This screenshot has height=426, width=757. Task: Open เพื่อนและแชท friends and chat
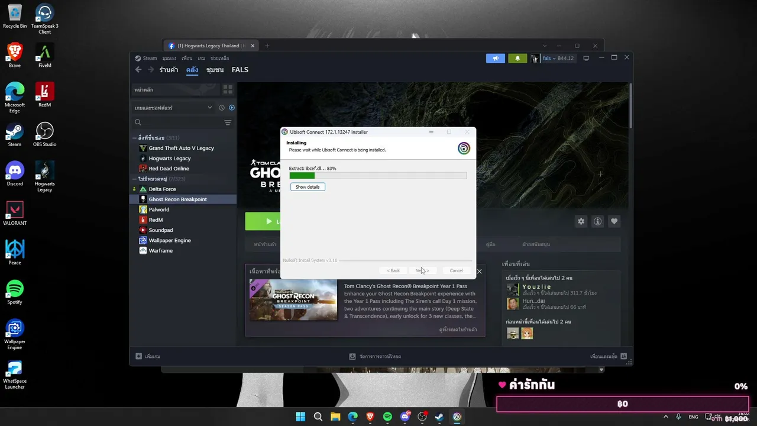coord(609,356)
